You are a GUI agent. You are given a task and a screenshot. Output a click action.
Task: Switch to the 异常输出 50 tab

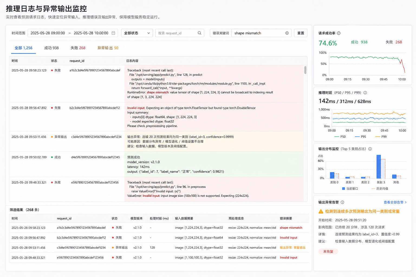108,48
